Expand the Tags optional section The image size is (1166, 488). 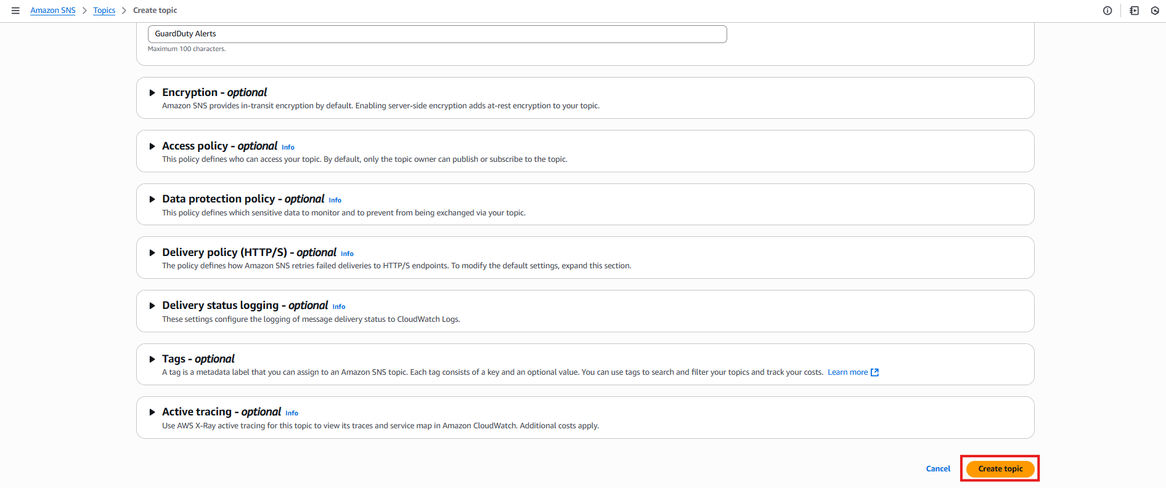(152, 359)
